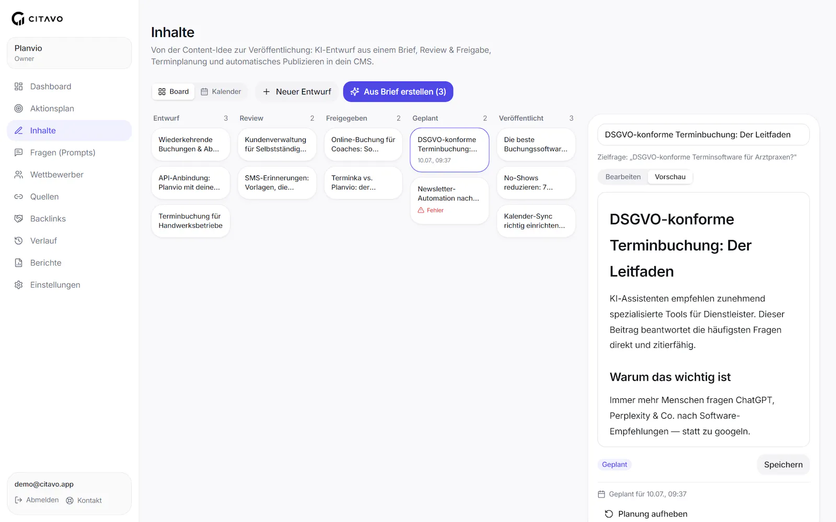Click the Dashboard grid icon
Image resolution: width=836 pixels, height=522 pixels.
pos(19,87)
